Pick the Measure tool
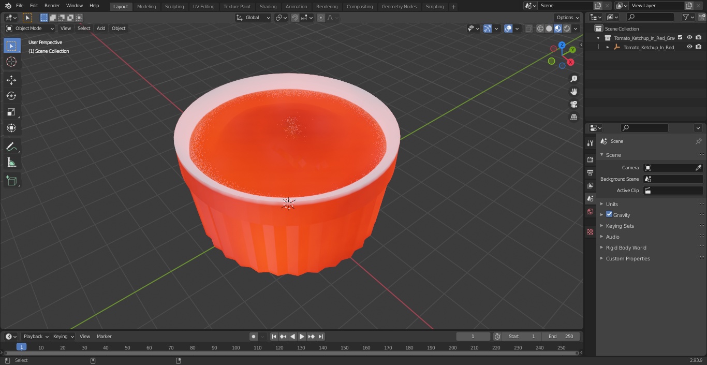 11,163
